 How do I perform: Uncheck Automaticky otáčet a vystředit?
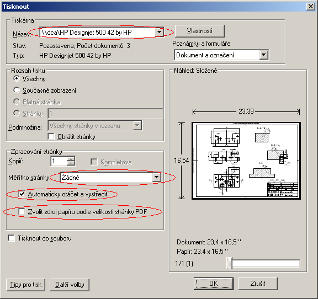click(x=22, y=194)
